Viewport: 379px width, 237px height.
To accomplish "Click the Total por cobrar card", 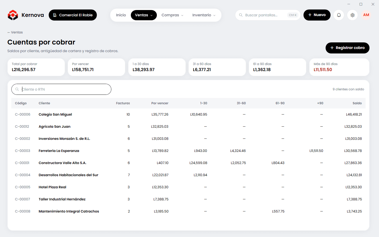I will [36, 67].
